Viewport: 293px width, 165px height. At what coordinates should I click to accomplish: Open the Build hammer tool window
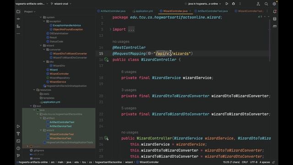pyautogui.click(x=18, y=133)
